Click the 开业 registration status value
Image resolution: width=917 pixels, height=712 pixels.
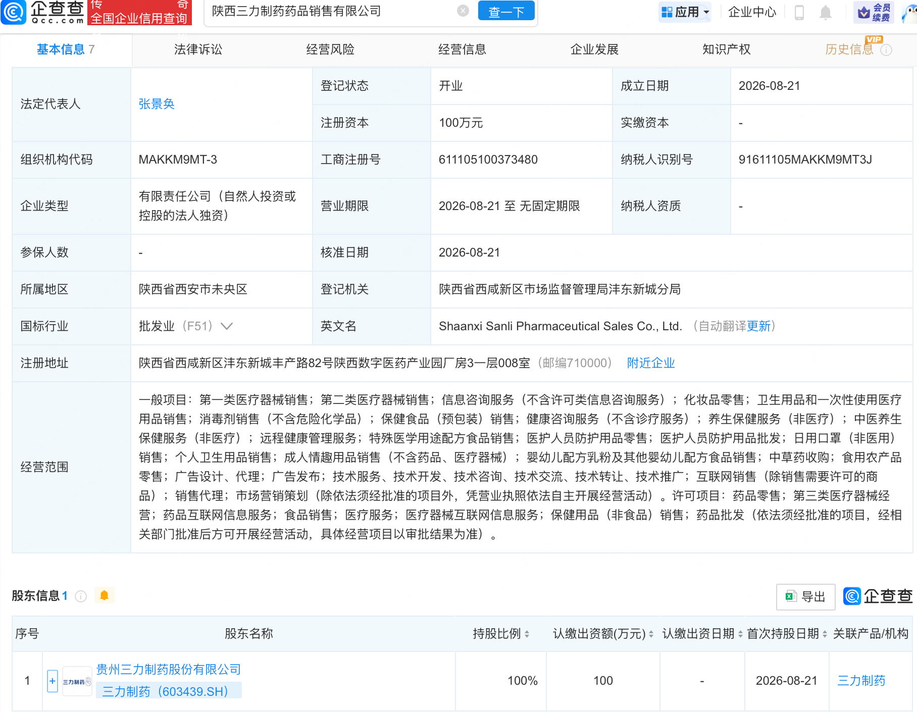[450, 86]
